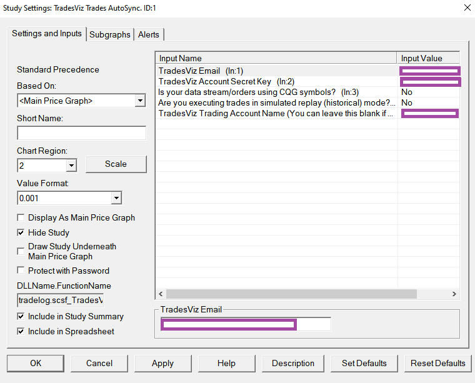Click the Apply button
Screen dimensions: 475x383
[163, 364]
